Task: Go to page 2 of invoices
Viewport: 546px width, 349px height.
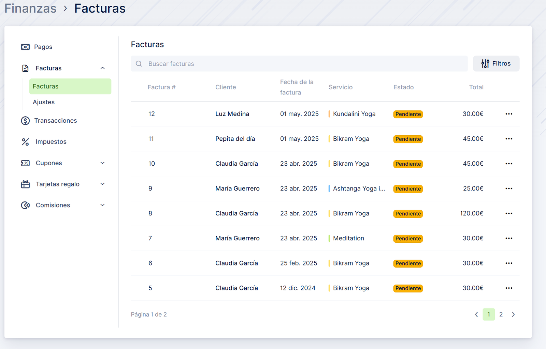Action: 501,315
